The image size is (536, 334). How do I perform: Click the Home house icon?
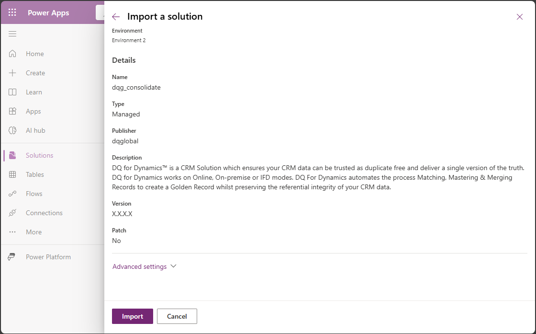click(x=12, y=54)
